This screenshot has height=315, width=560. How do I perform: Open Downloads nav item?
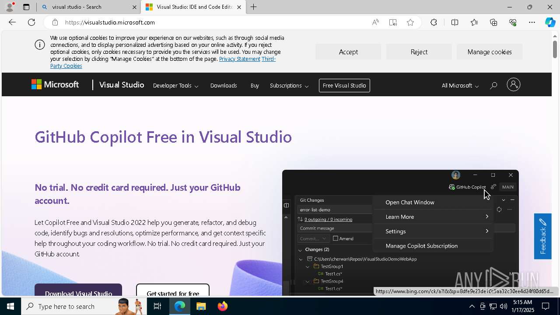tap(224, 86)
